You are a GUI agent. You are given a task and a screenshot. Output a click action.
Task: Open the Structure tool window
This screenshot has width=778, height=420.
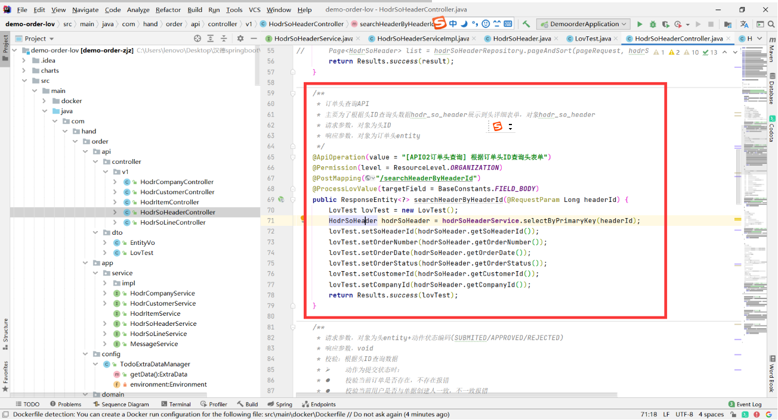click(x=5, y=334)
